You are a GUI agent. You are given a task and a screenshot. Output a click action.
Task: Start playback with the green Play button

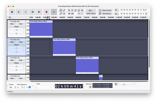(x=19, y=12)
